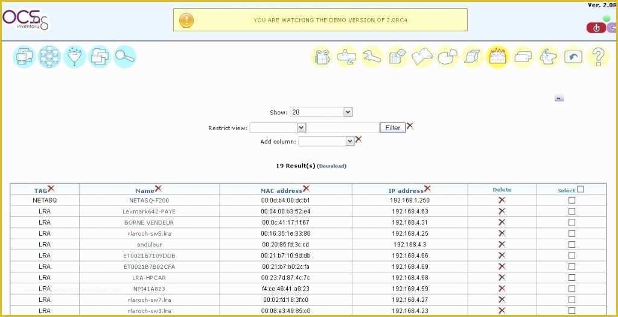618x317 pixels.
Task: Select the ET0021B7B02CFA row checkbox
Action: [572, 266]
